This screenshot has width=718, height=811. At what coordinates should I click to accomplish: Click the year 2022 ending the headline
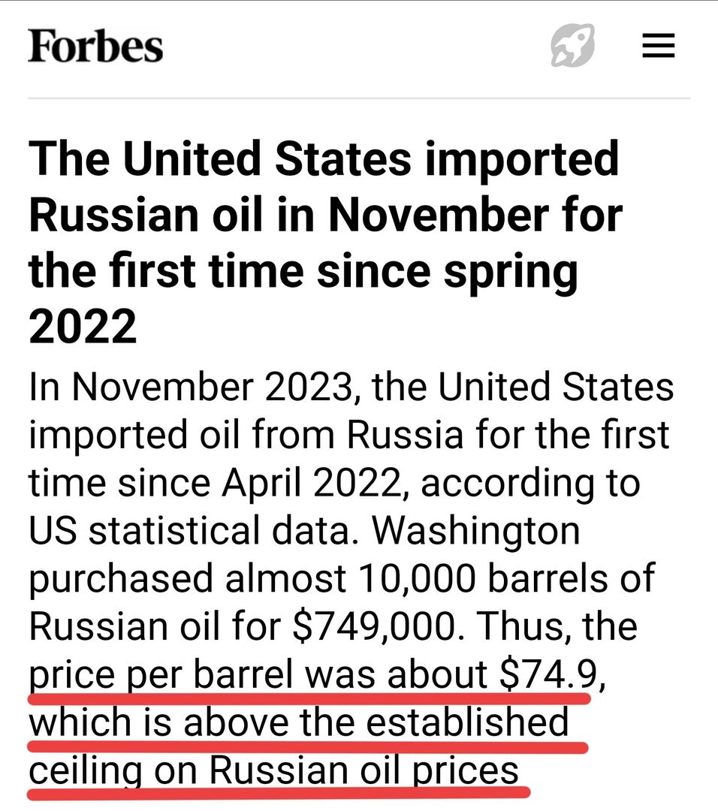coord(83,327)
